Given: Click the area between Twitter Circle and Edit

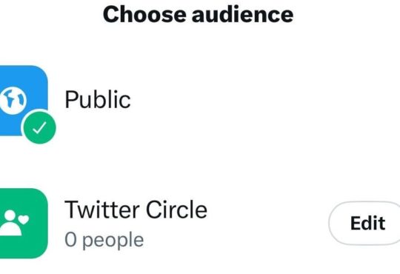Looking at the screenshot, I should point(268,223).
